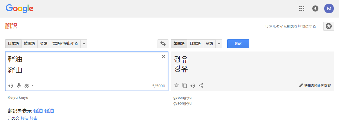The image size is (339, 123).
Task: Star the Korean translation to save
Action: (177, 85)
